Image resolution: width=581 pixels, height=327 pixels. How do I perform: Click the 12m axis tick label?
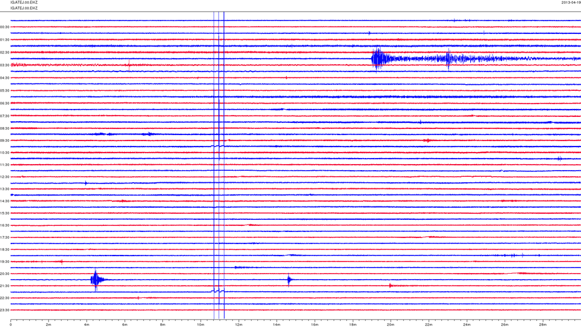(238, 325)
